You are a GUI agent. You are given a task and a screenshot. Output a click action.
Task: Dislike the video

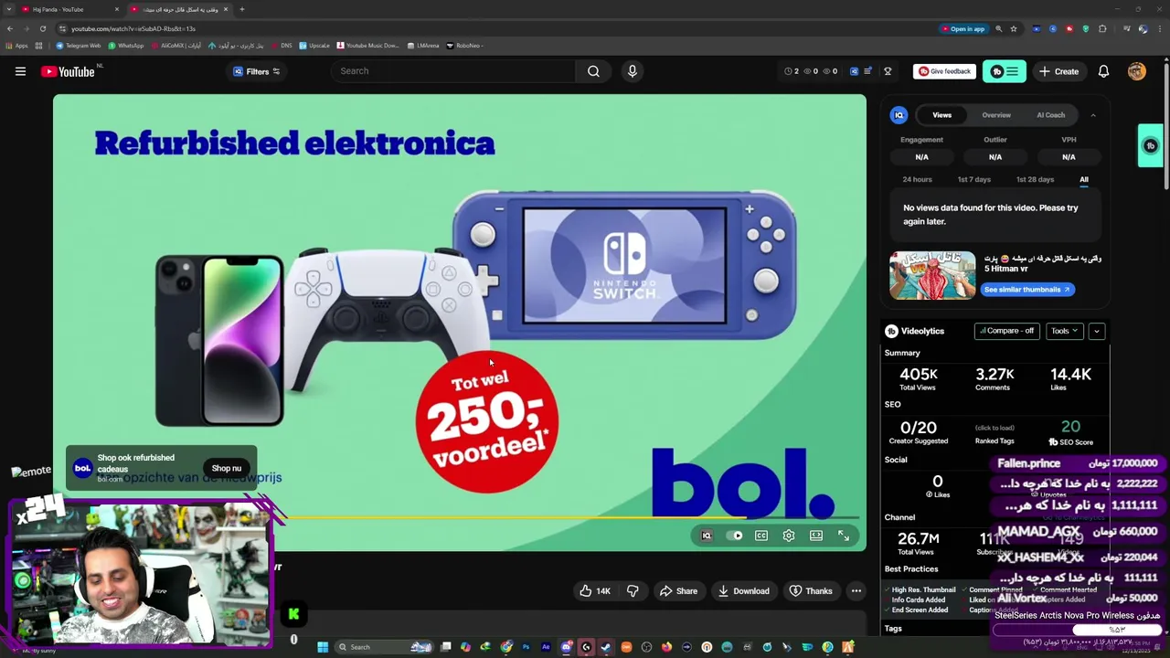click(633, 591)
